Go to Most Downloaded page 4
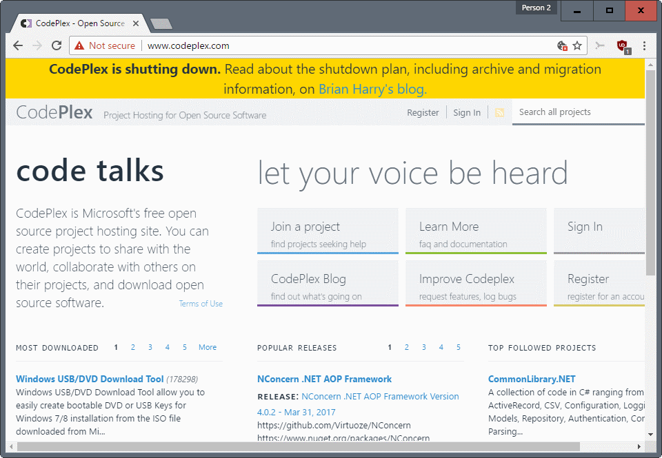 click(167, 347)
